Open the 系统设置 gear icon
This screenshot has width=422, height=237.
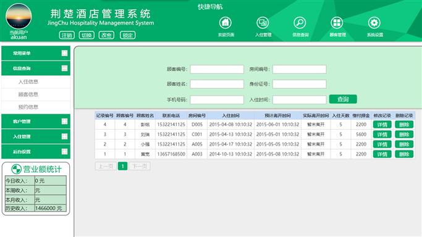click(x=374, y=23)
